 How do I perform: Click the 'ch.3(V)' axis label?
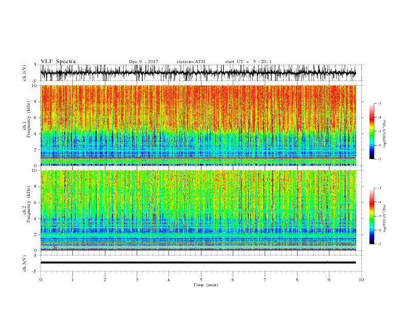25,263
